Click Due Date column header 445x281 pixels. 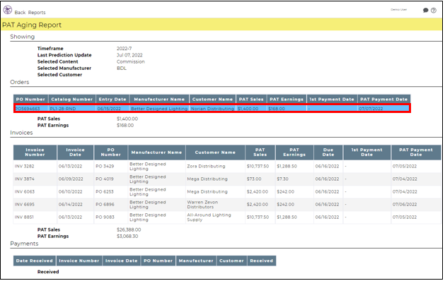[x=328, y=153]
